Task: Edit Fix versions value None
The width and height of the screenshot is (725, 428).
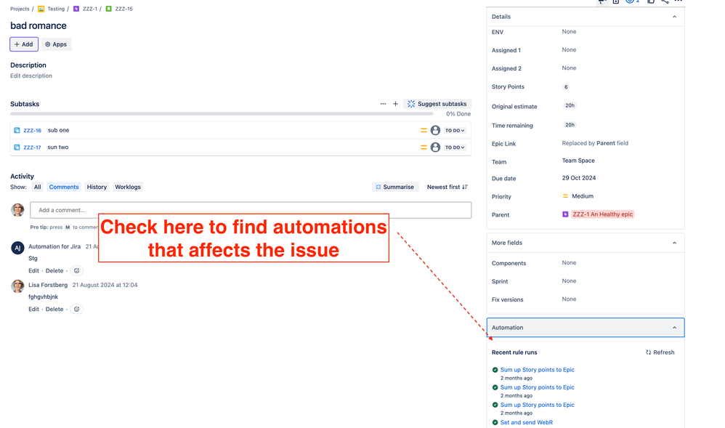Action: 570,299
